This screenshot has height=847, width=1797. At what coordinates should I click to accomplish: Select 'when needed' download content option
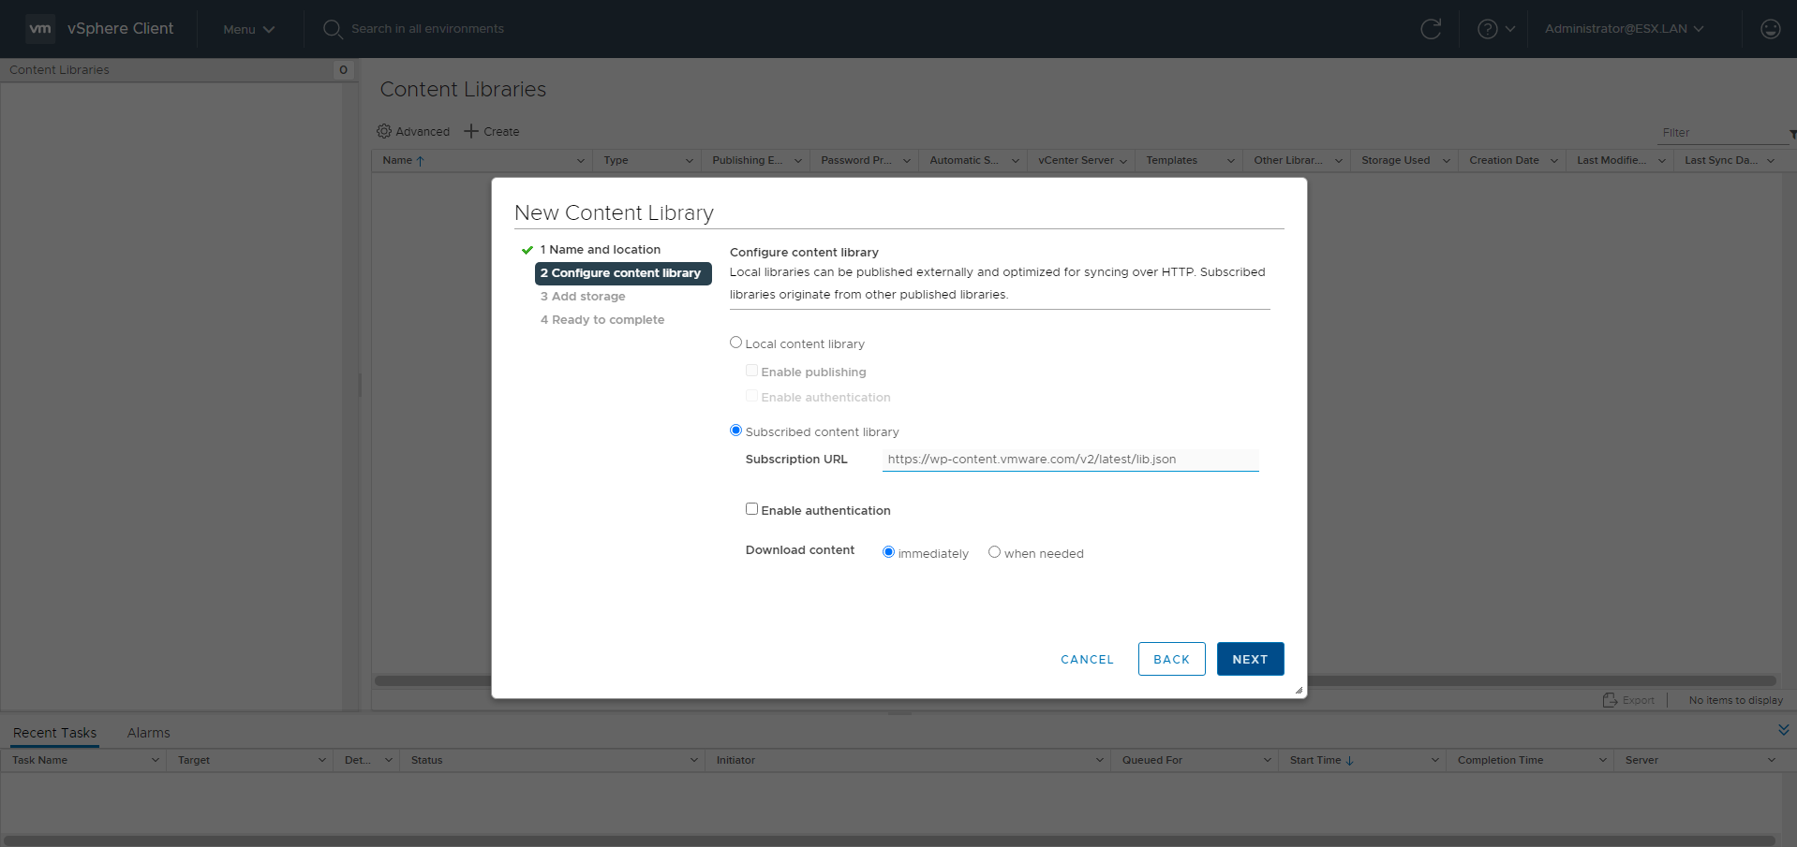(994, 552)
